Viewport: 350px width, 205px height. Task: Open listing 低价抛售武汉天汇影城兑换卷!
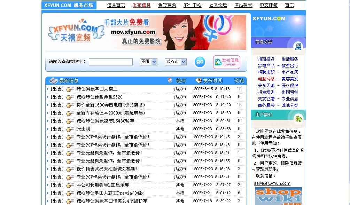[x=107, y=169]
